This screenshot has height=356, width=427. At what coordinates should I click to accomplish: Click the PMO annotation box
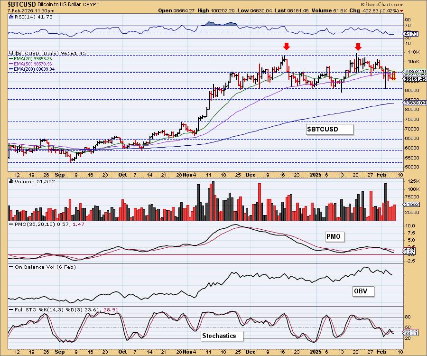coord(334,236)
